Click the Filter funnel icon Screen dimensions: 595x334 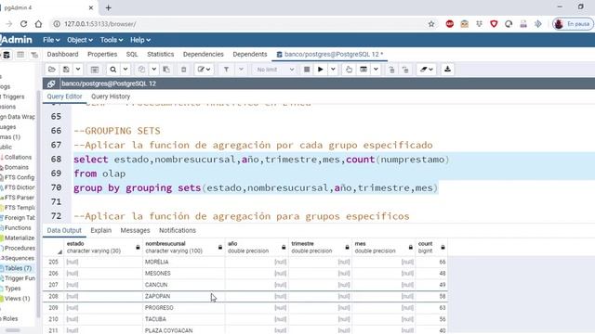(x=226, y=70)
